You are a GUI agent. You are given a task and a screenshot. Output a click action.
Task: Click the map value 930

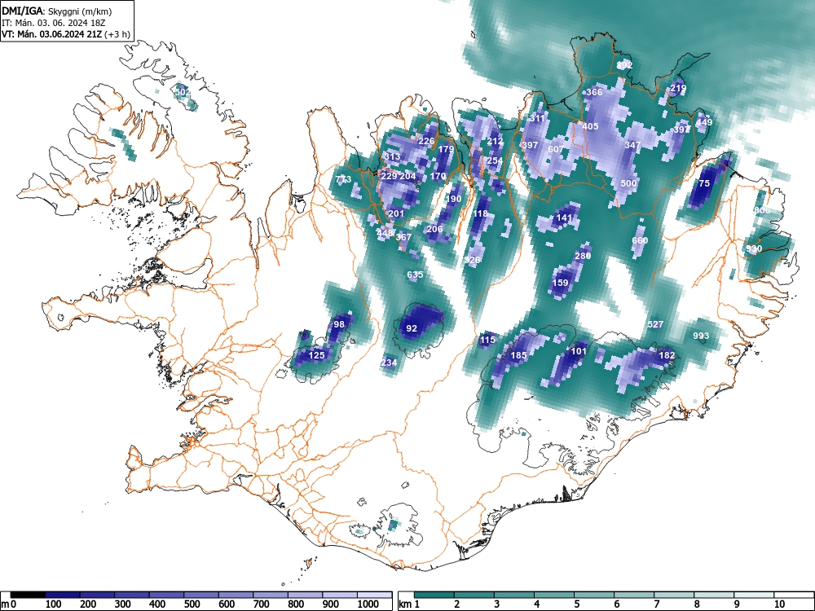[x=754, y=248]
